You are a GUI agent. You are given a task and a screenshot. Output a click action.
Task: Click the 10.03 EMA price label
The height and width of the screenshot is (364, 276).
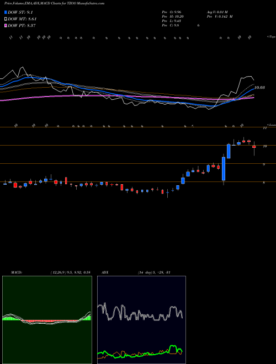tap(259, 88)
